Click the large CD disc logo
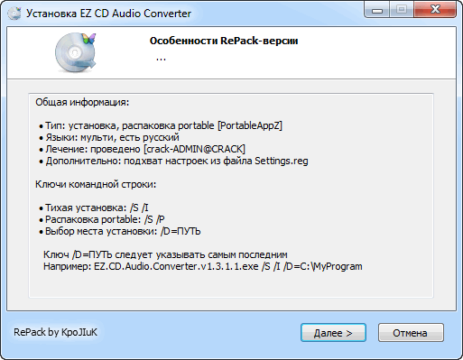This screenshot has height=360, width=463. [75, 52]
